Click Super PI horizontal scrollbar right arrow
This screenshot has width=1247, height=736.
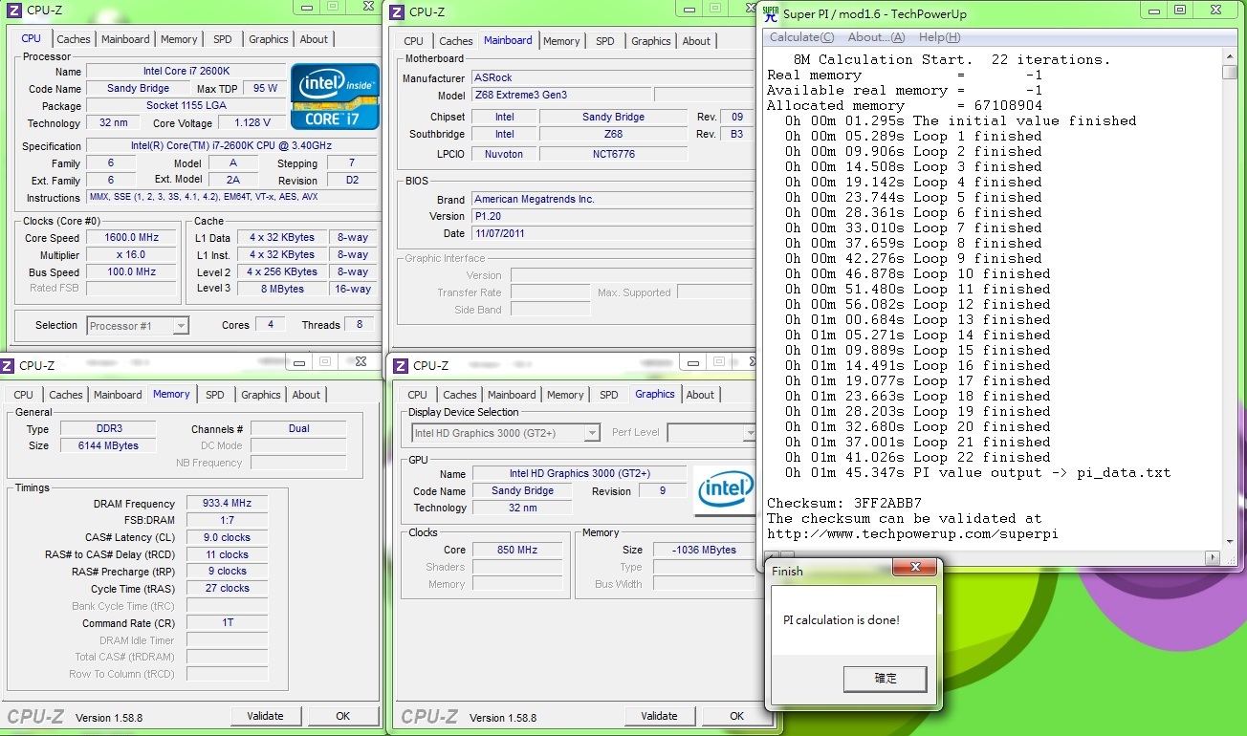(1214, 556)
